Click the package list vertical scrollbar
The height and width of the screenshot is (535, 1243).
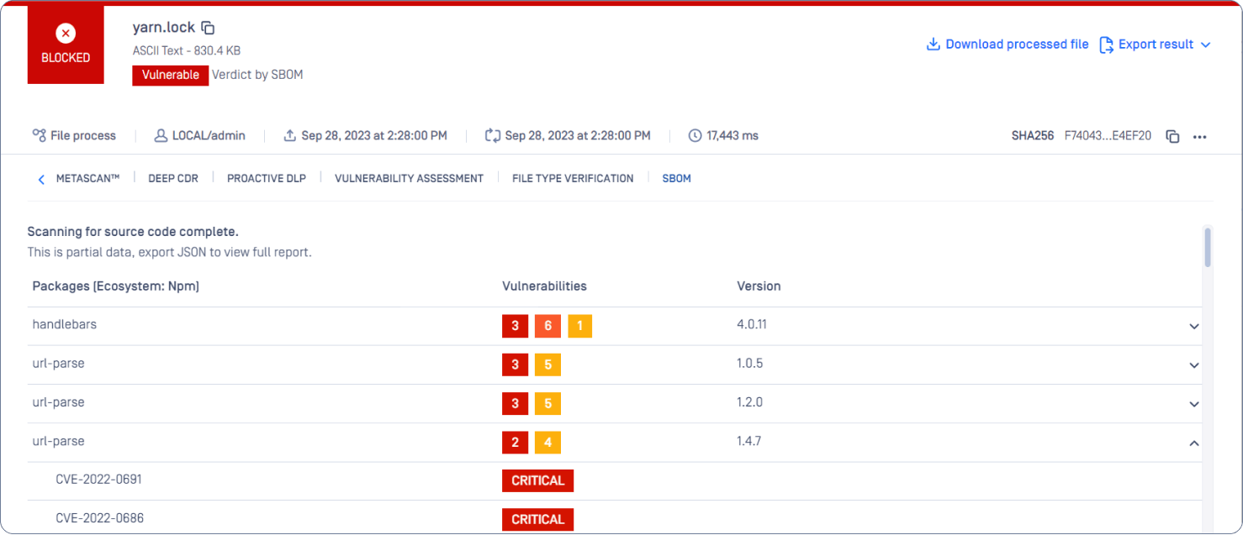1208,248
